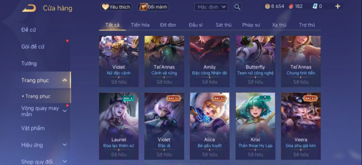The height and width of the screenshot is (165, 362).
Task: Collapse the Trang phục sidebar section
Action: tap(65, 80)
